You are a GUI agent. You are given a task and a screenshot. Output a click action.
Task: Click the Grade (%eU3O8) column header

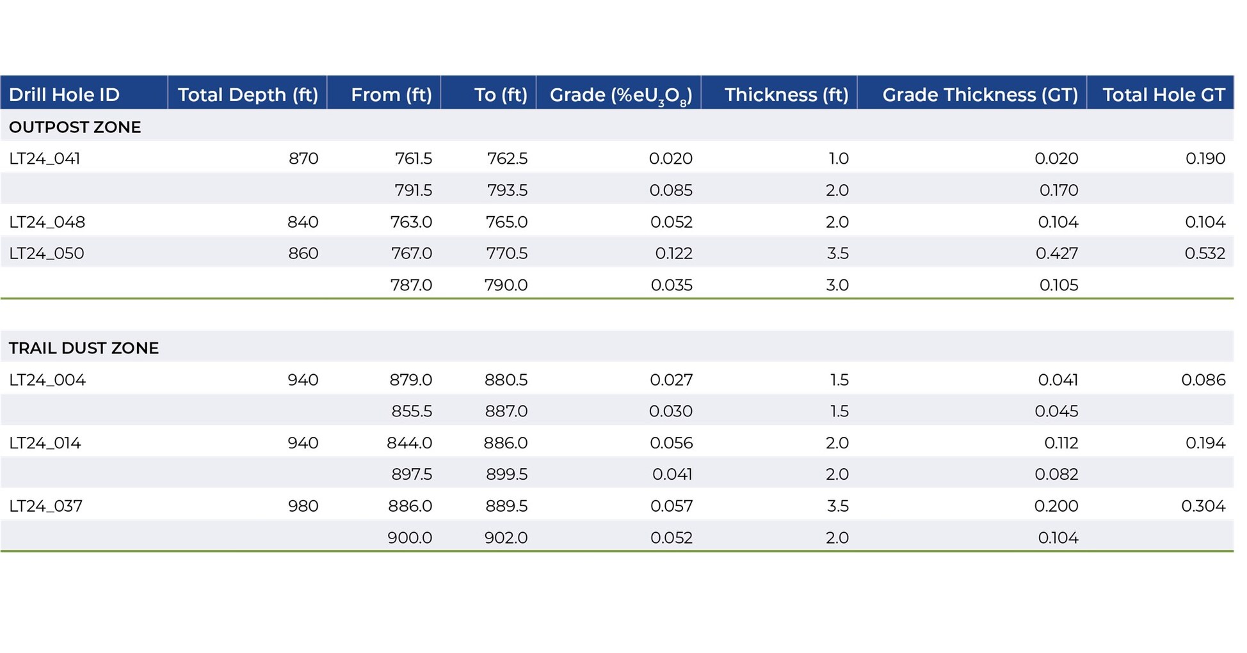click(x=620, y=95)
